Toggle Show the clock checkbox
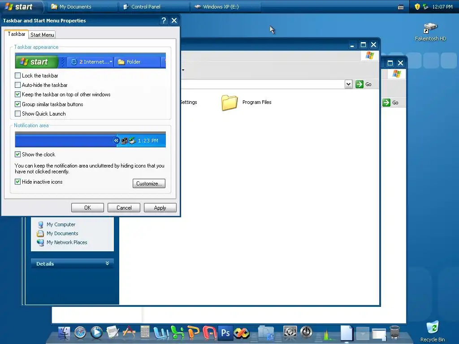The image size is (459, 344). [17, 154]
